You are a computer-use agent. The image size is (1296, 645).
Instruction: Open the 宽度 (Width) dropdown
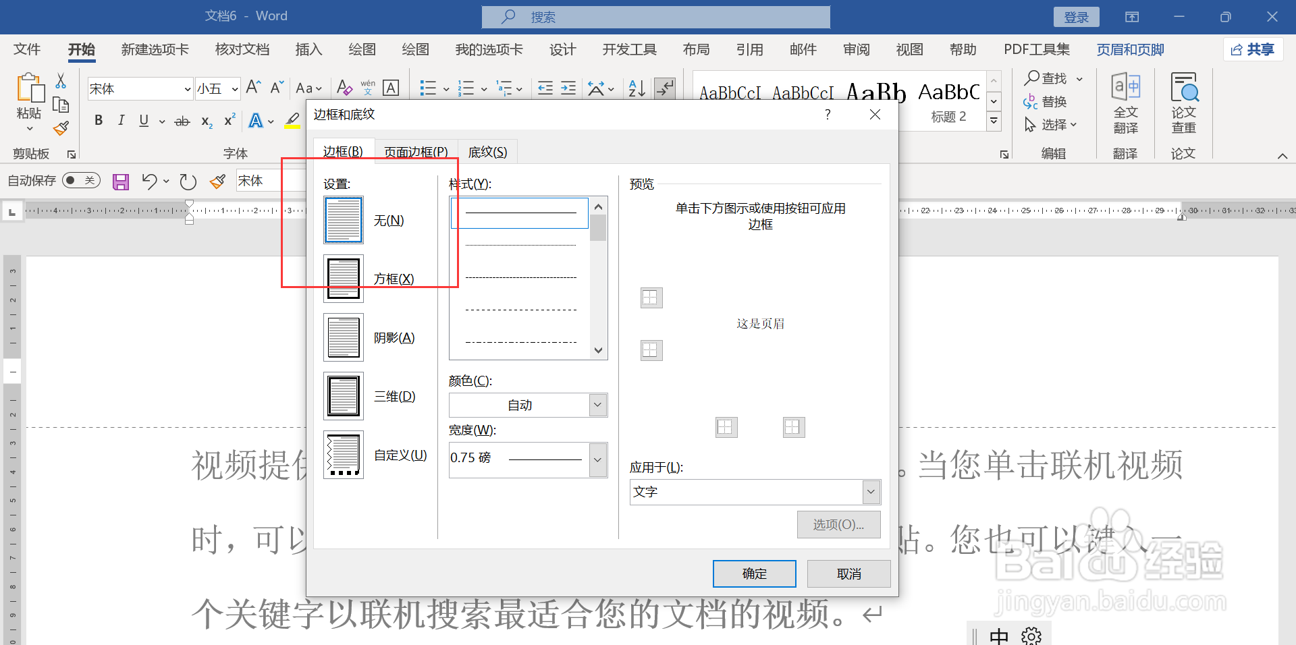click(x=597, y=459)
